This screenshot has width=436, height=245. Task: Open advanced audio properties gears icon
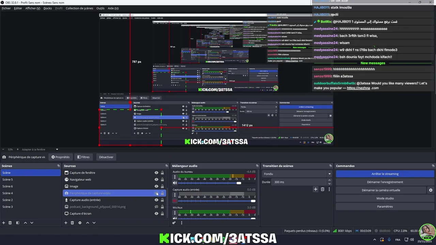point(174,223)
